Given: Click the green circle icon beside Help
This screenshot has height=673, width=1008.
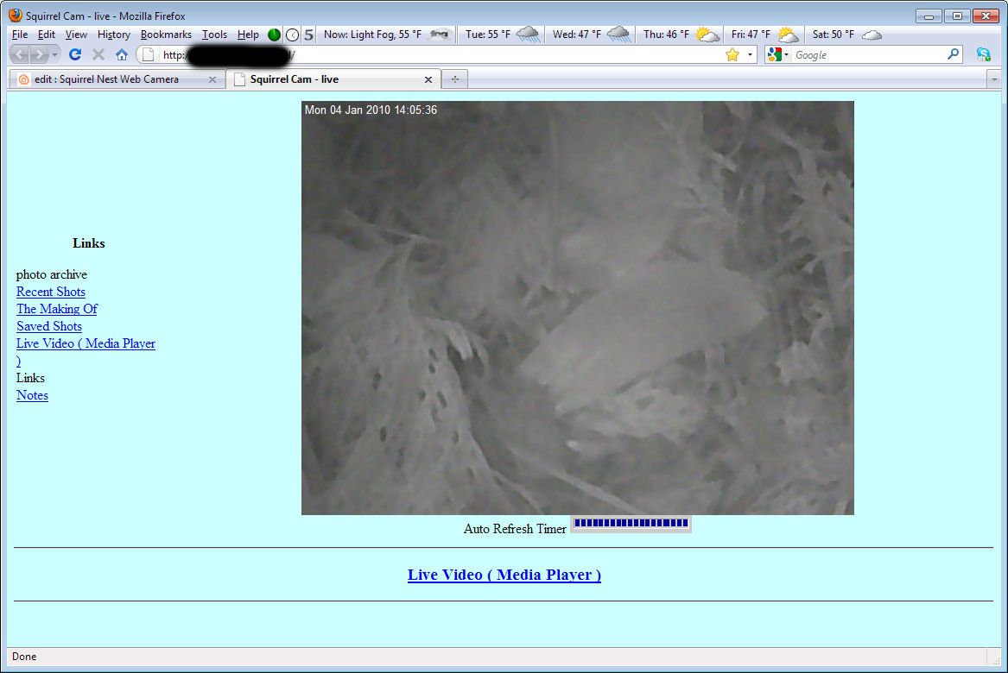Looking at the screenshot, I should 275,35.
